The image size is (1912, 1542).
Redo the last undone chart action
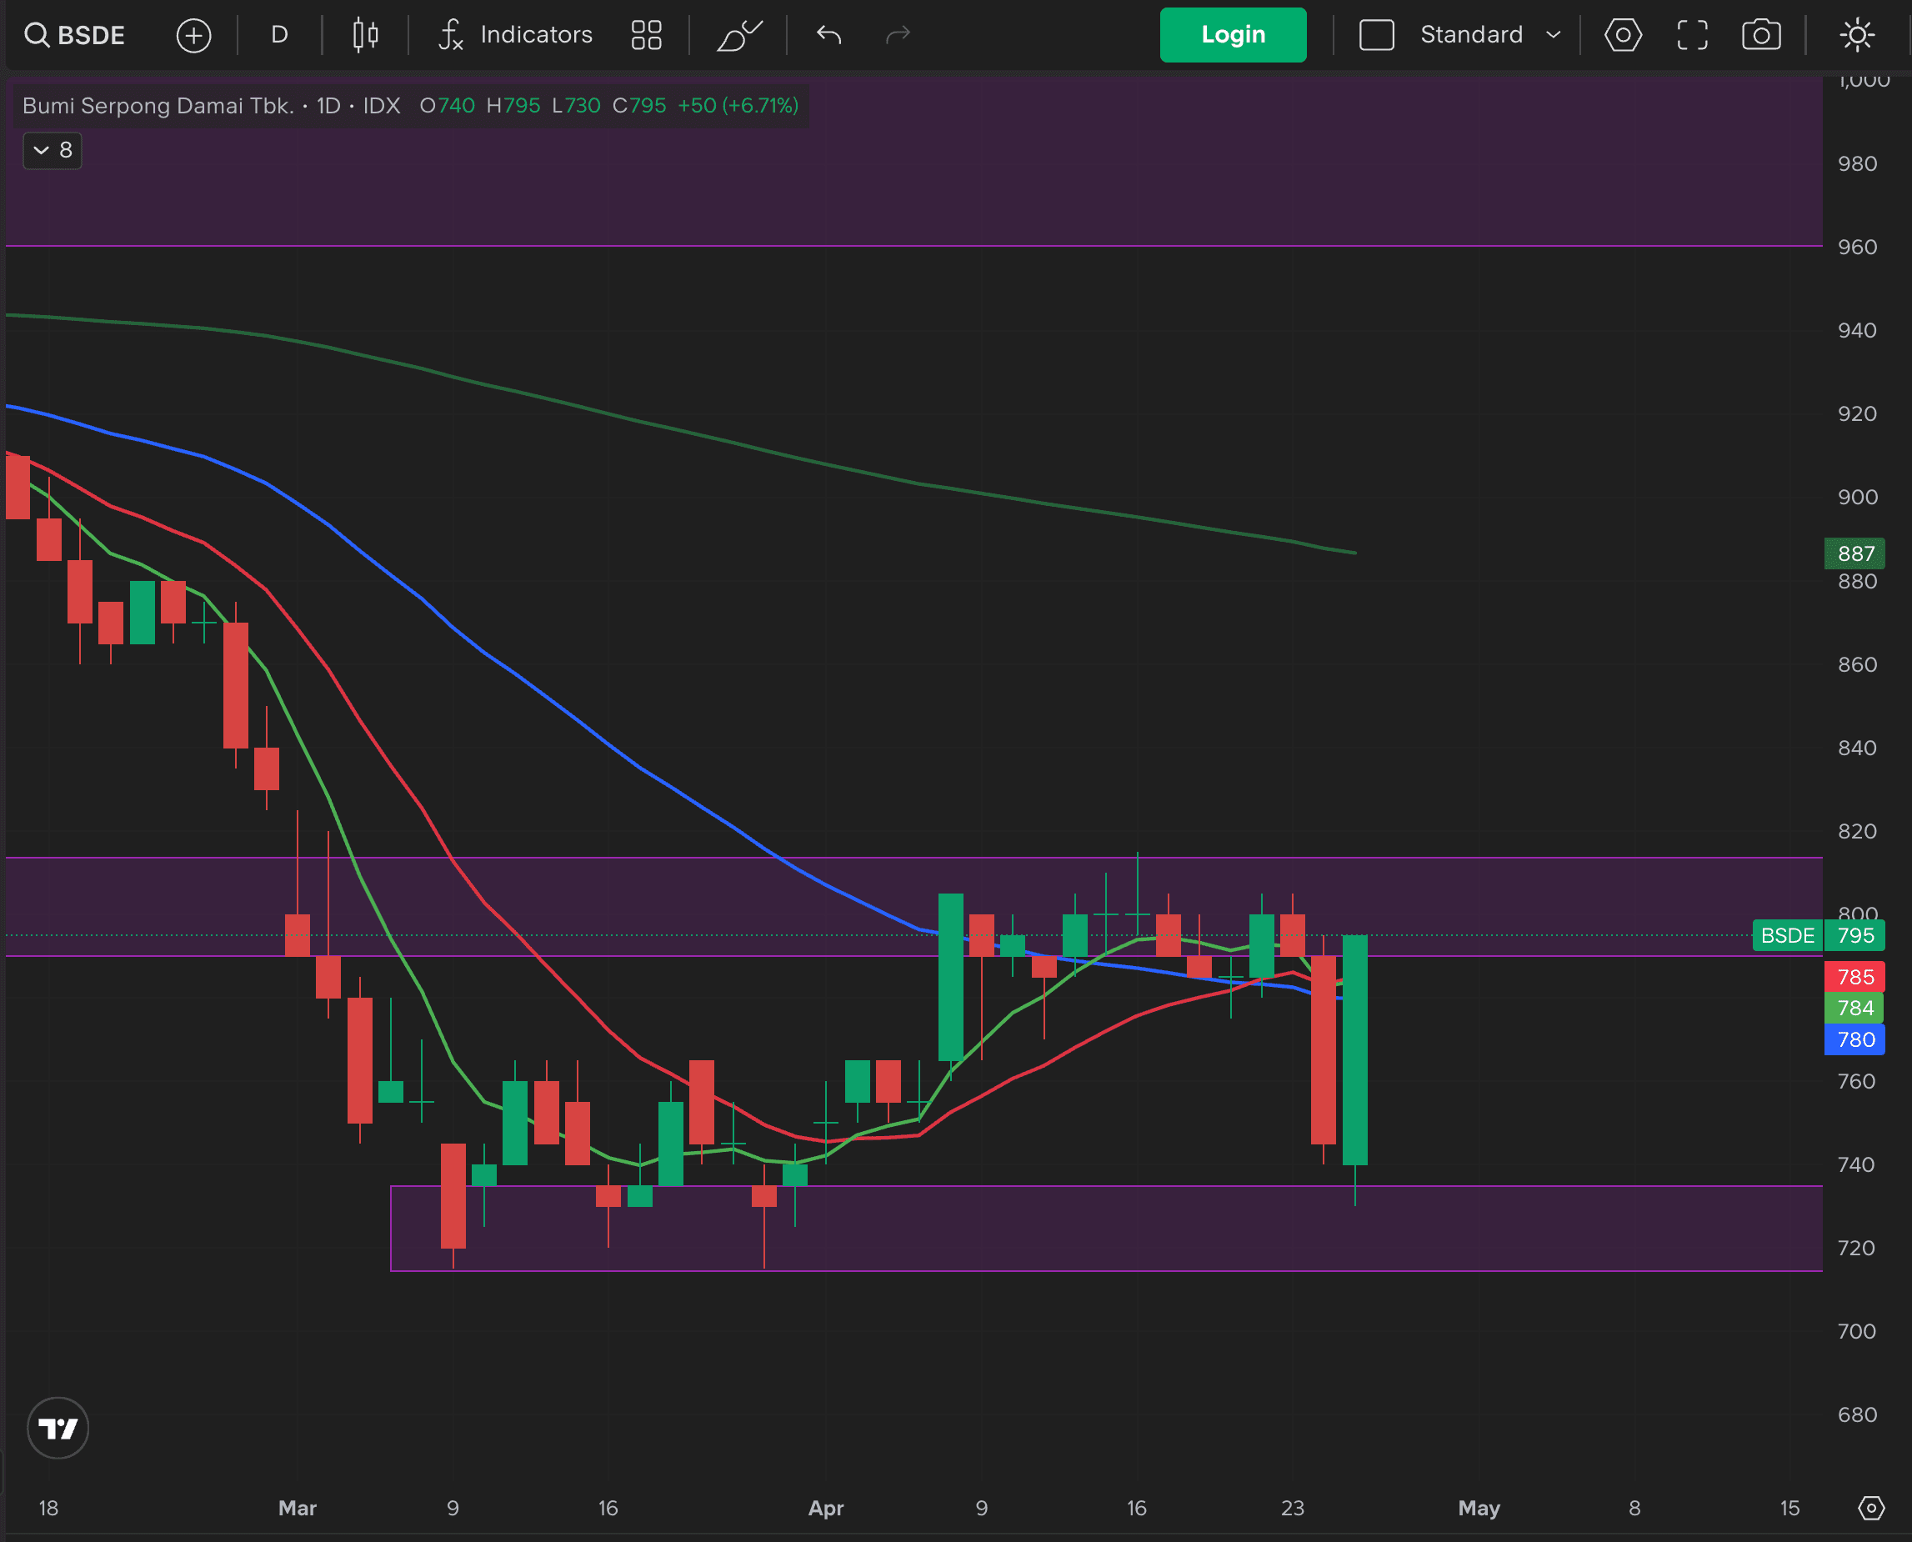(x=898, y=35)
